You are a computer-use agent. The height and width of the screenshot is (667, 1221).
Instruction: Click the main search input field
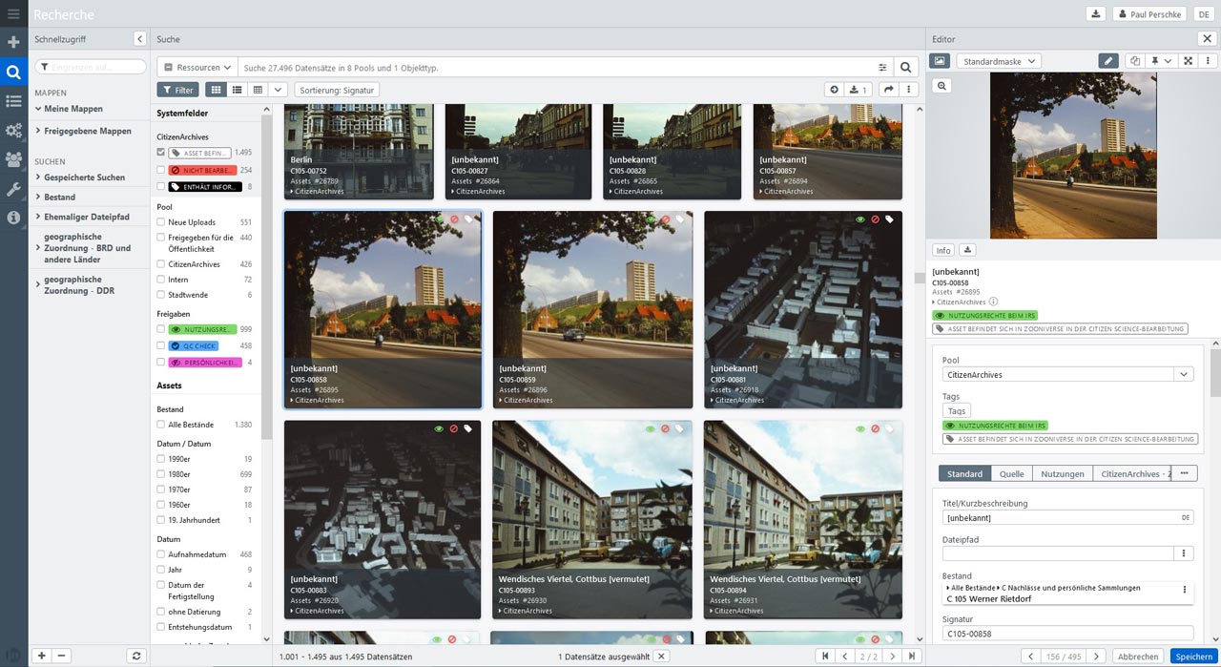pyautogui.click(x=556, y=68)
